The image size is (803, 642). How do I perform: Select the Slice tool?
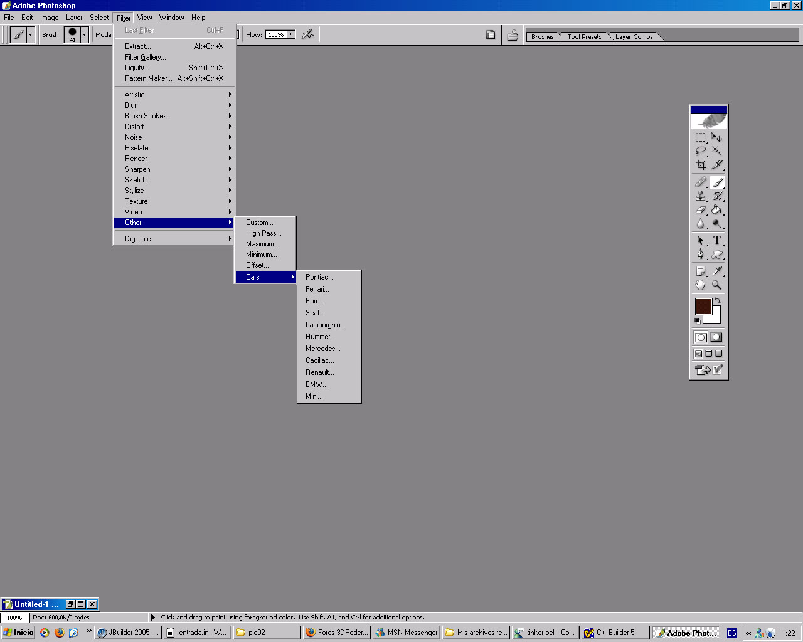point(717,165)
